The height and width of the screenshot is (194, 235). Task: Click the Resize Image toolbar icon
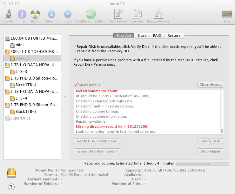(158, 14)
